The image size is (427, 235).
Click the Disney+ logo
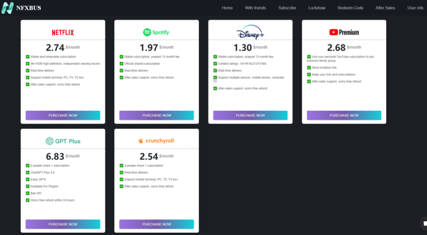[x=250, y=32]
